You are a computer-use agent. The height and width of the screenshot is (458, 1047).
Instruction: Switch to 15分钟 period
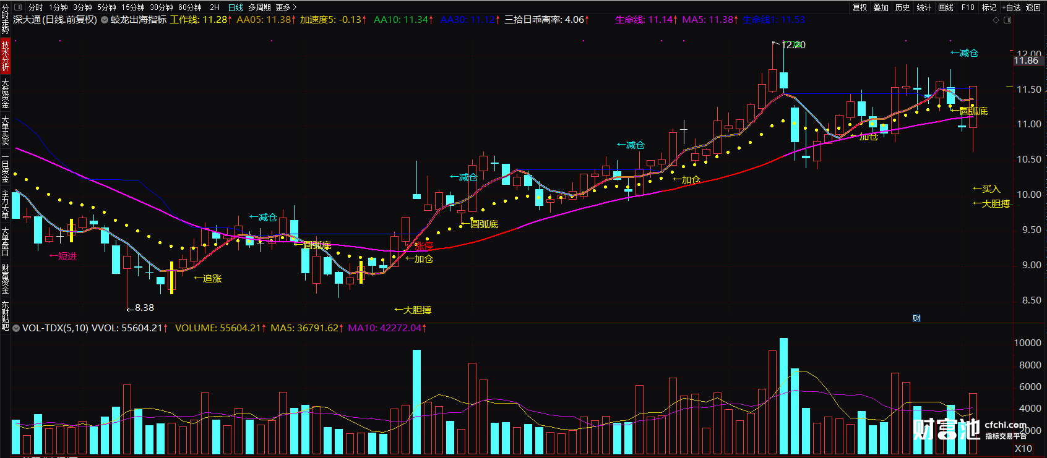pos(132,7)
